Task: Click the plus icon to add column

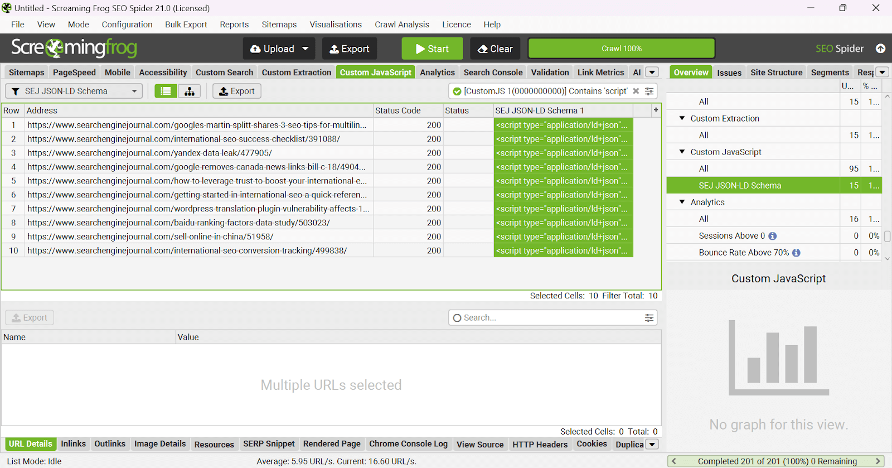Action: tap(656, 110)
